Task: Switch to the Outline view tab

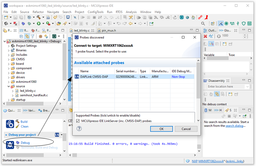Action: coord(210,30)
